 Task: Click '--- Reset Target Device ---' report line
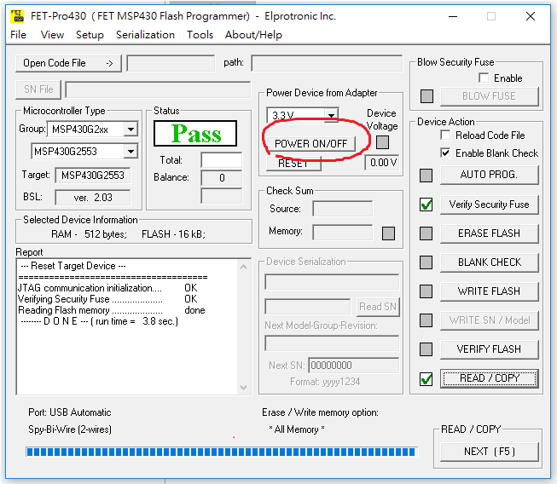pyautogui.click(x=73, y=266)
